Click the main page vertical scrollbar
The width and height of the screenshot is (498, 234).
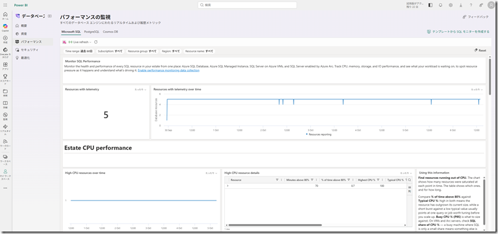[x=491, y=76]
